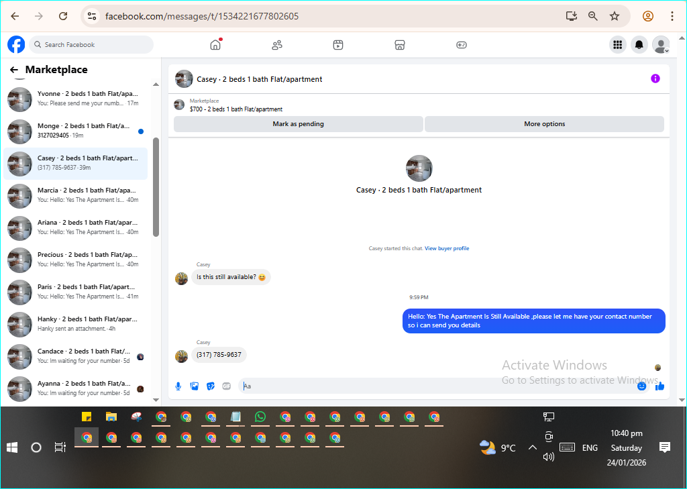Bookmark this page with the star

point(615,16)
